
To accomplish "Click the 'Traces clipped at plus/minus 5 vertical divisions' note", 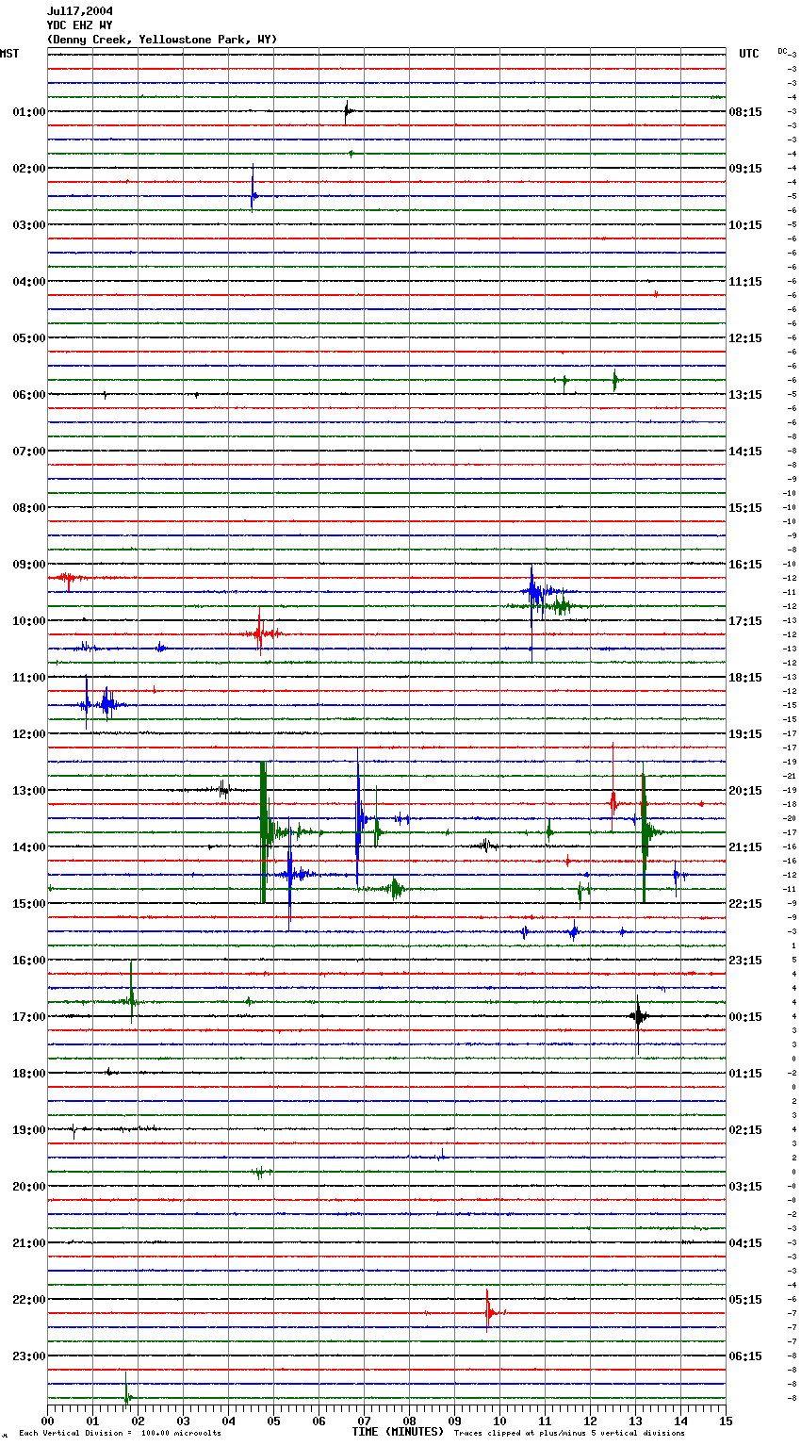I will point(570,1434).
